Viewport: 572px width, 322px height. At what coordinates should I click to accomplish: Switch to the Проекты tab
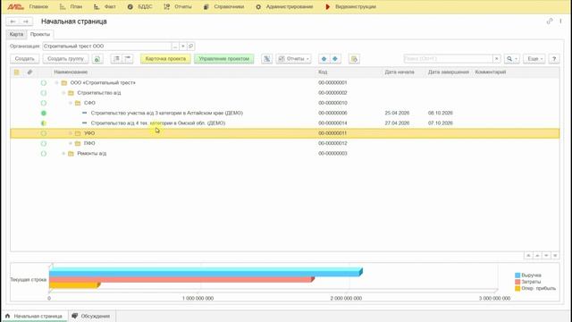click(x=40, y=34)
